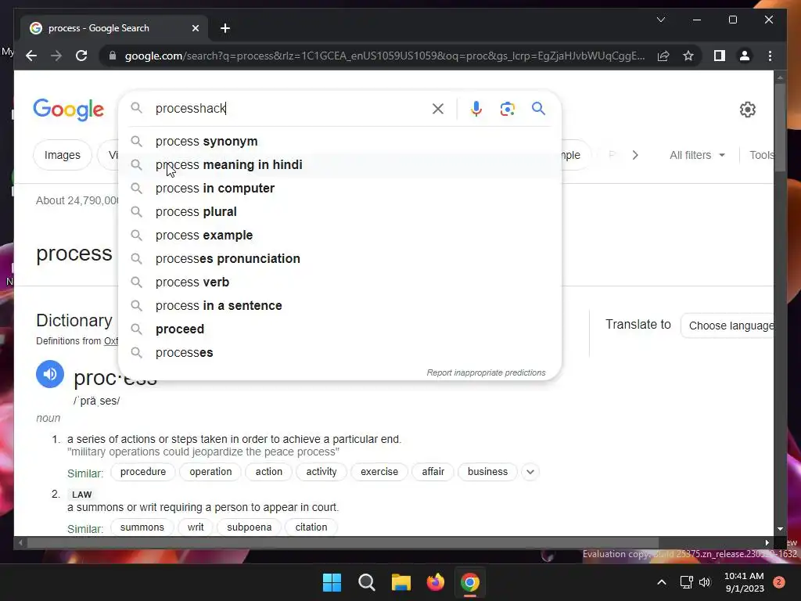The height and width of the screenshot is (601, 801).
Task: Select suggestion proceed
Action: tap(339, 329)
